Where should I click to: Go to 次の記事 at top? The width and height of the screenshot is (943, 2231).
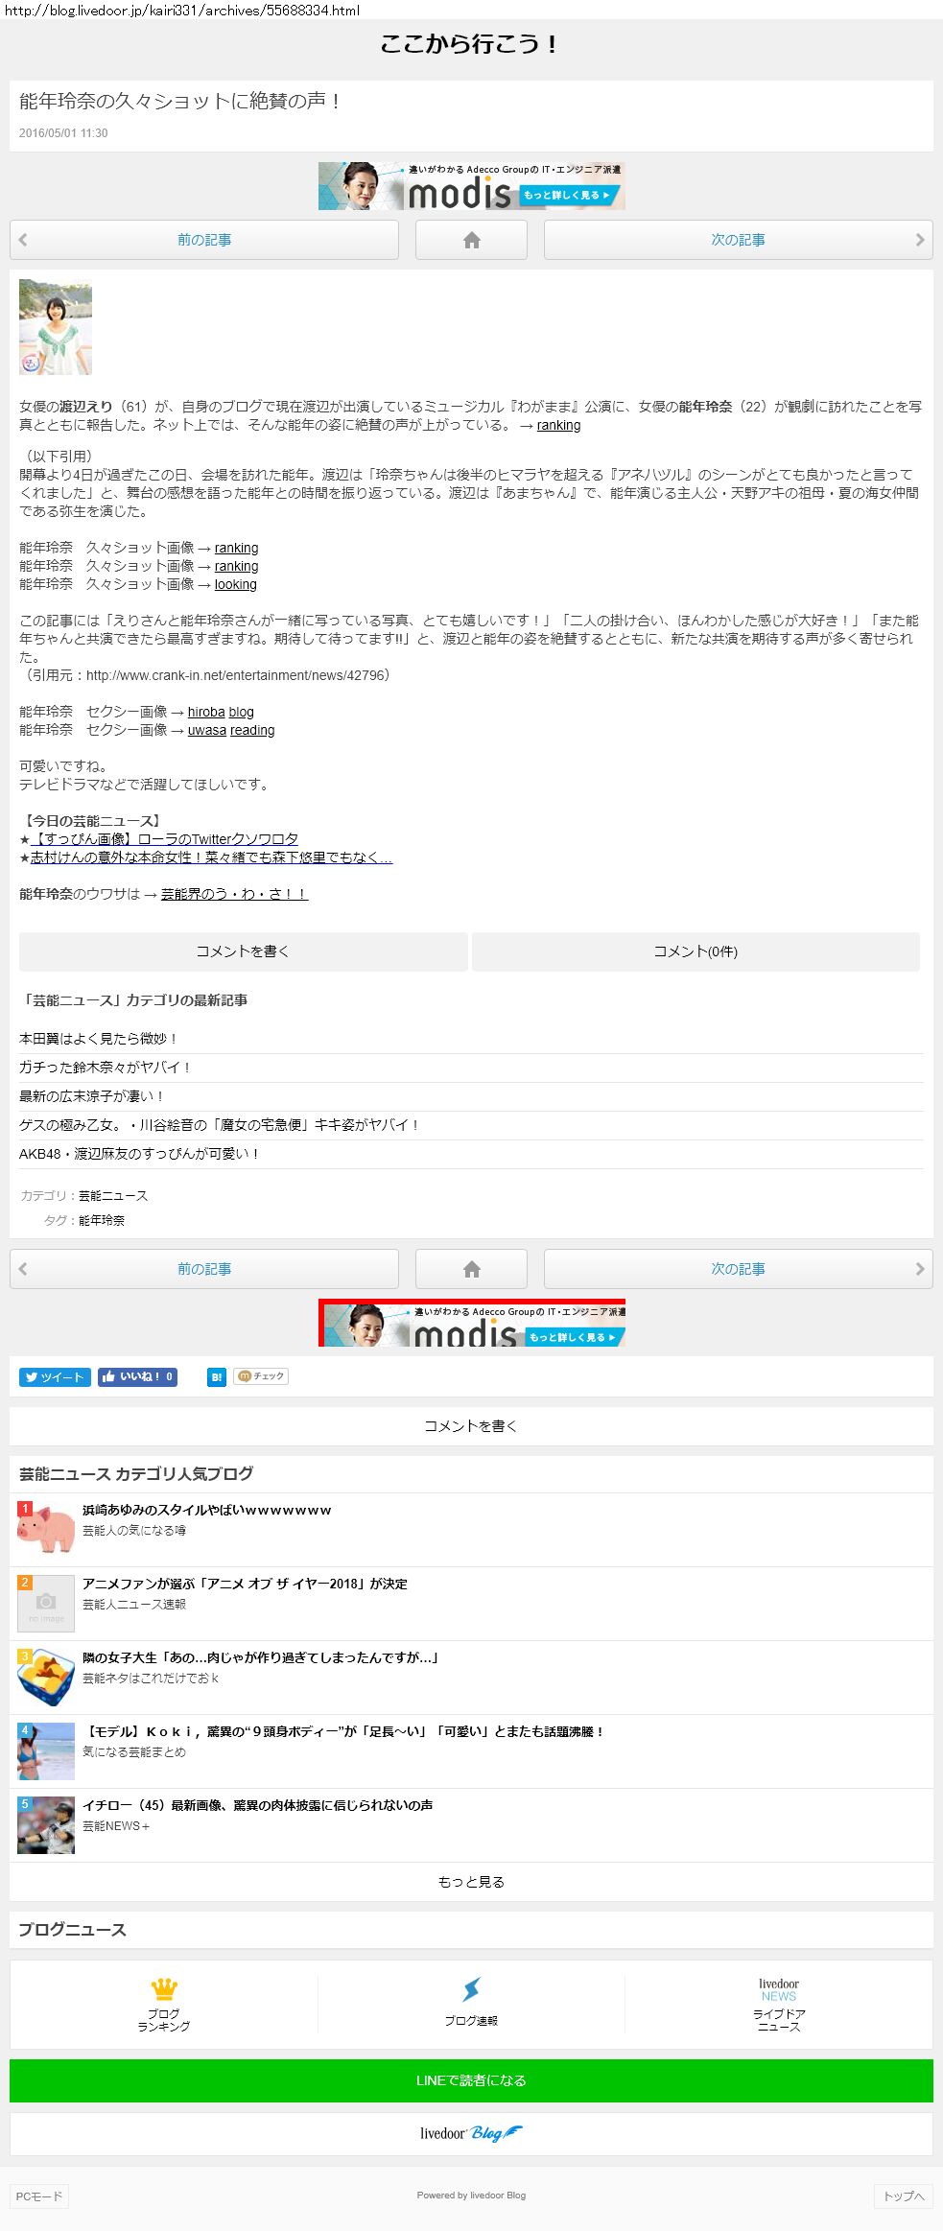tap(738, 240)
